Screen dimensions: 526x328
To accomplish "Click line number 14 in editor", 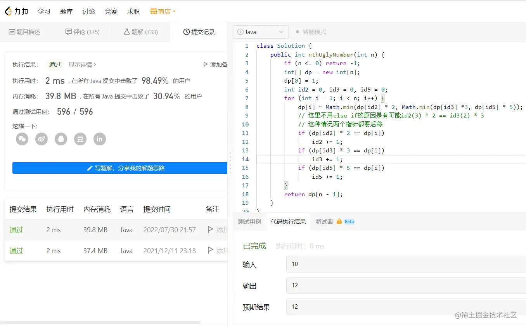I will click(245, 159).
